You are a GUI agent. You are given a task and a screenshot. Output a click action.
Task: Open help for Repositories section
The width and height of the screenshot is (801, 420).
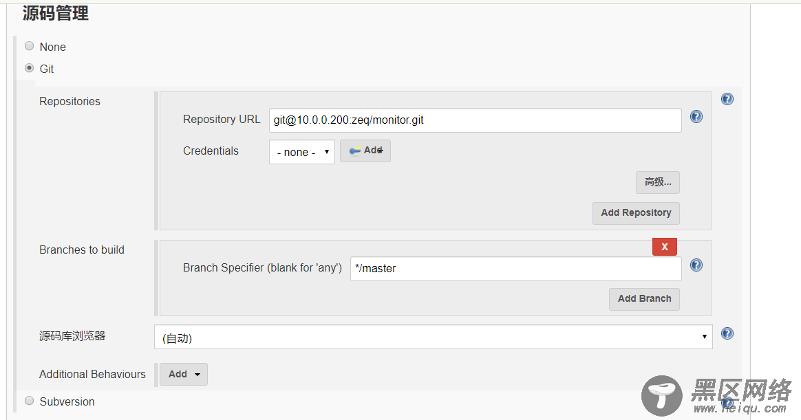(x=727, y=100)
